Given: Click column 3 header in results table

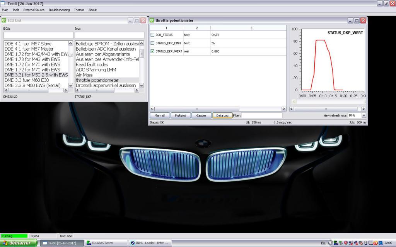Looking at the screenshot, I should 251,28.
